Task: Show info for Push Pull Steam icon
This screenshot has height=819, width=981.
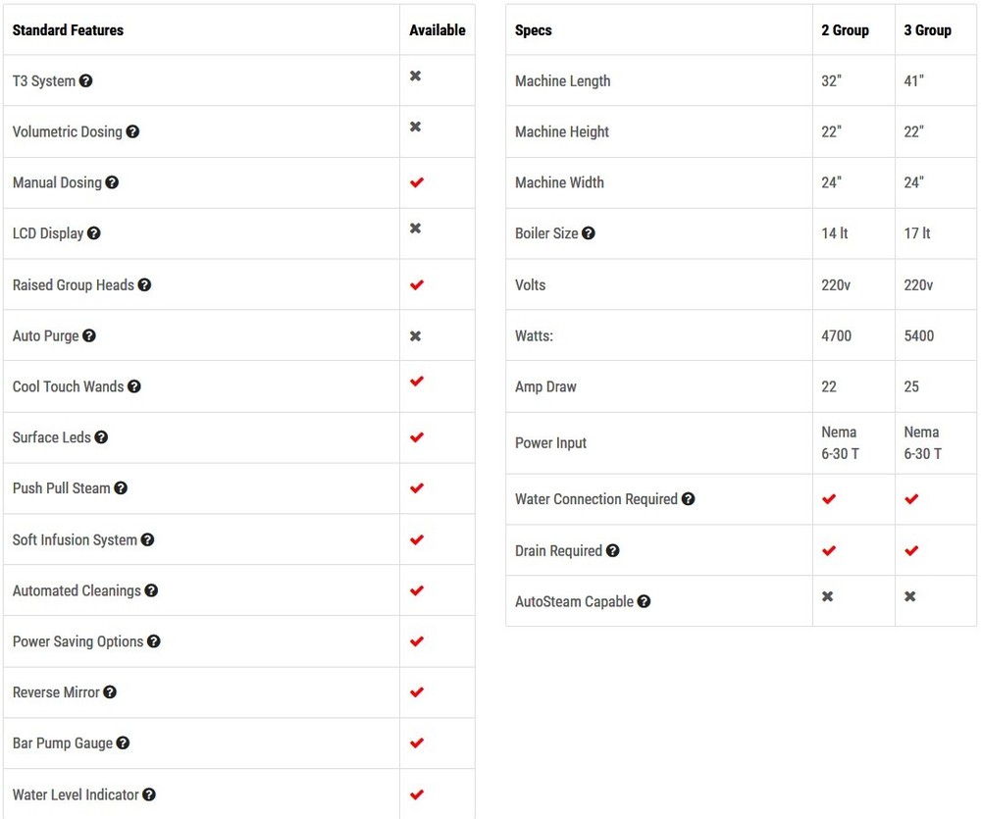Action: pos(121,487)
